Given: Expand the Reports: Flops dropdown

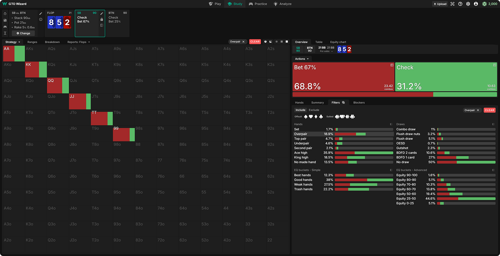Looking at the screenshot, I should pyautogui.click(x=78, y=42).
